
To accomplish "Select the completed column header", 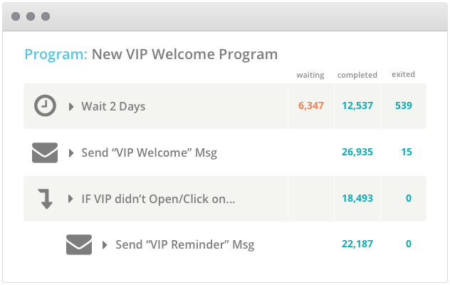I will click(357, 75).
